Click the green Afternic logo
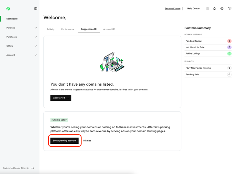The width and height of the screenshot is (237, 174). tap(8, 8)
